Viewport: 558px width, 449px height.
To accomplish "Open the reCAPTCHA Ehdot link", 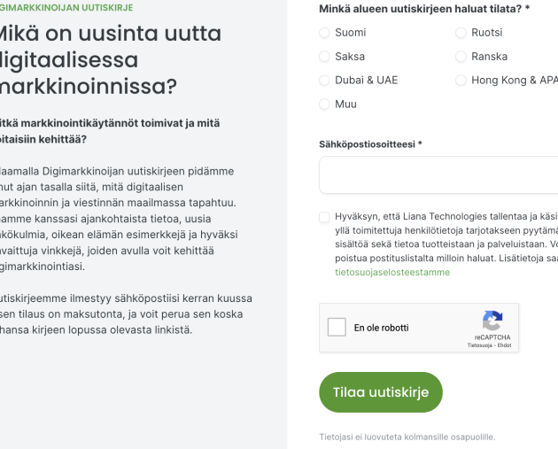I will click(x=504, y=345).
